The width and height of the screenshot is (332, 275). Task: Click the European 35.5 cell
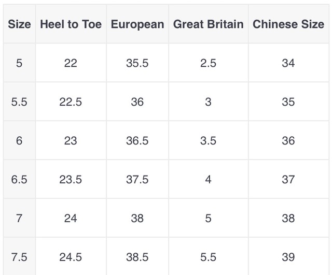137,63
